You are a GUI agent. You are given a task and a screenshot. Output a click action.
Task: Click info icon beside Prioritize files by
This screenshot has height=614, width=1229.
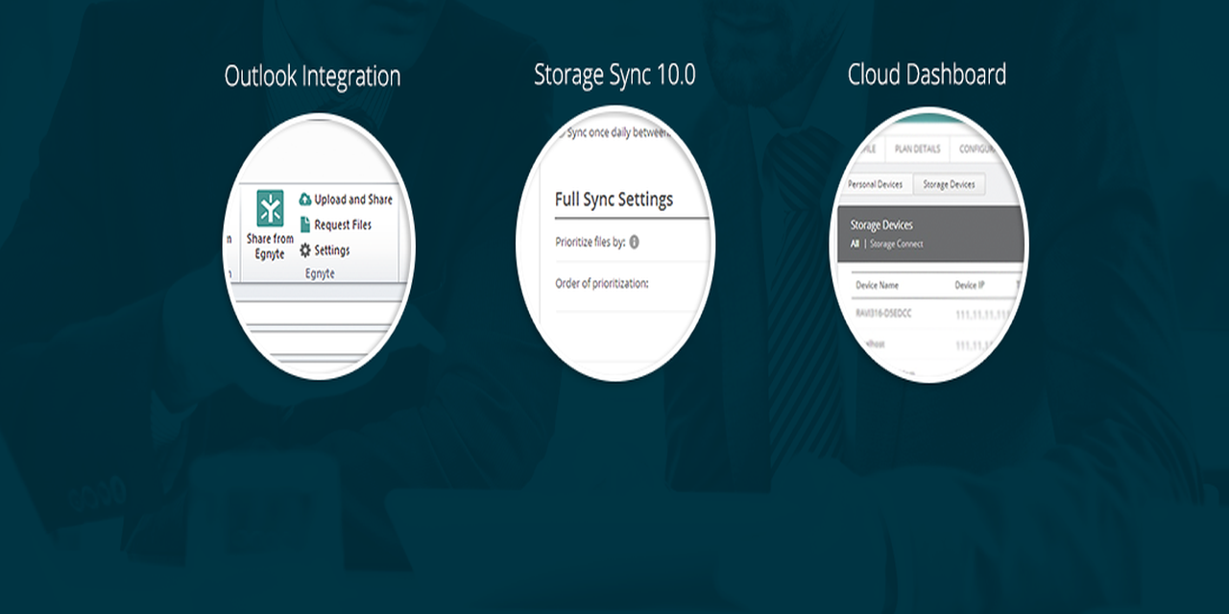(x=634, y=243)
